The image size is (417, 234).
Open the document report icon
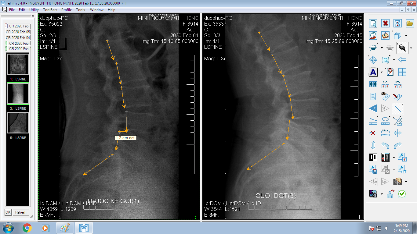[373, 97]
